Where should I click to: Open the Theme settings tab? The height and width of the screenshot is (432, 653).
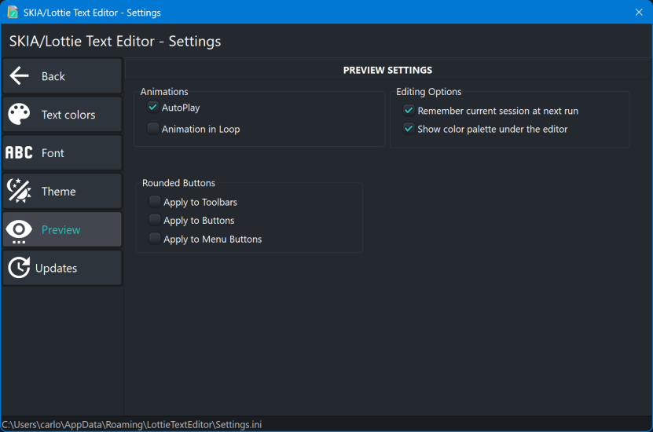(x=62, y=191)
